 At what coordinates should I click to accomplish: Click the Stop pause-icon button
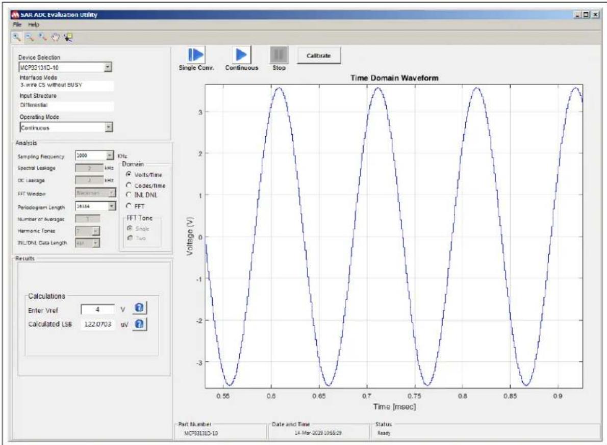coord(279,55)
